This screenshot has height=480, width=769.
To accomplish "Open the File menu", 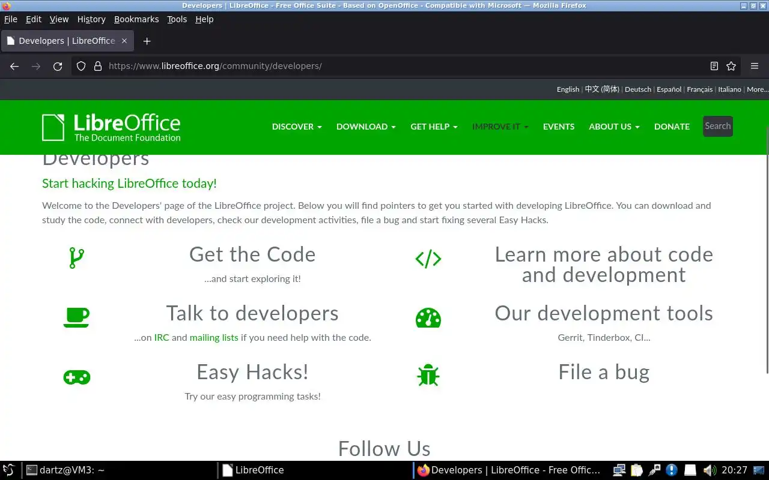I will (x=11, y=19).
